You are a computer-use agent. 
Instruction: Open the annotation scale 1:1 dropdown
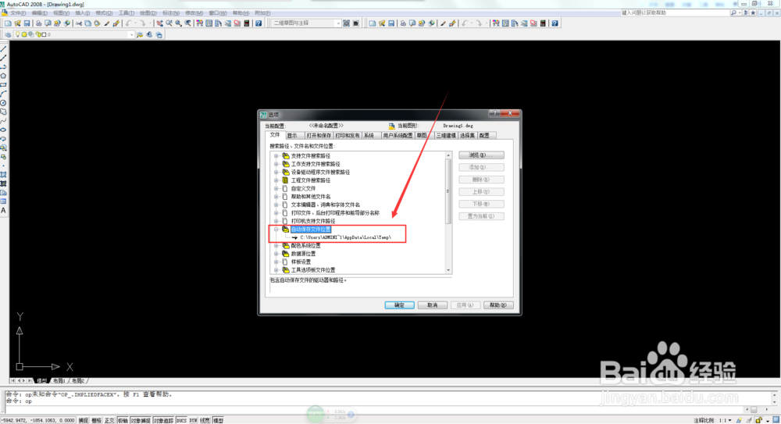tap(725, 421)
